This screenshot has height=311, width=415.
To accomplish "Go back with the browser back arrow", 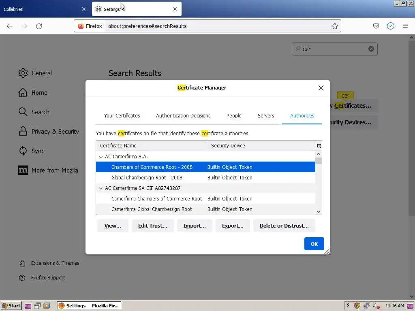I will (x=10, y=26).
